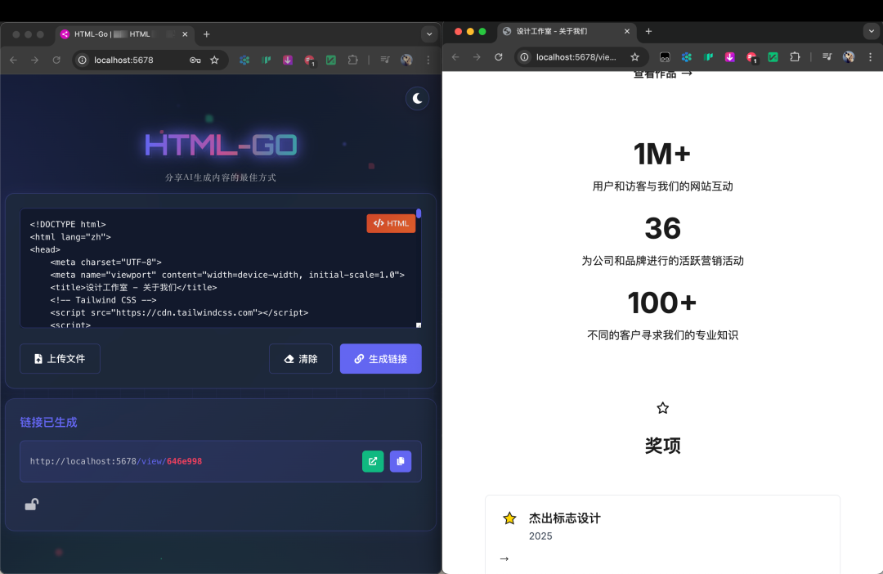Click the 上传文件 upload button
The height and width of the screenshot is (574, 883).
[60, 359]
